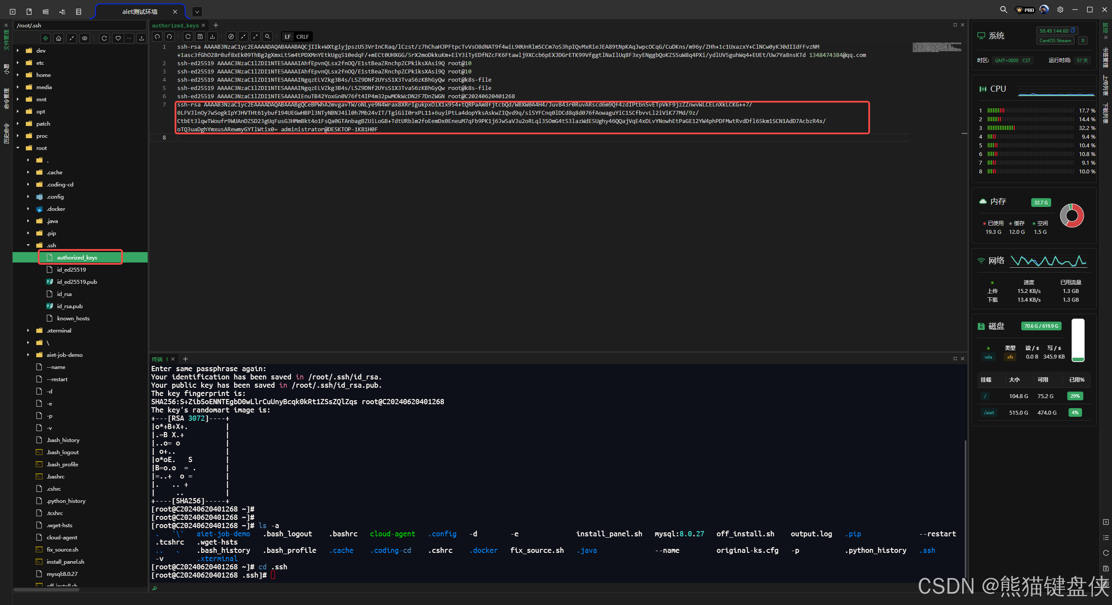Go to the home directory
Viewport: 1112px width, 605px height.
58,38
